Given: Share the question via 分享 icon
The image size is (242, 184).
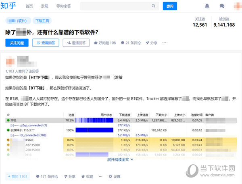Looking at the screenshot, I should (x=152, y=43).
